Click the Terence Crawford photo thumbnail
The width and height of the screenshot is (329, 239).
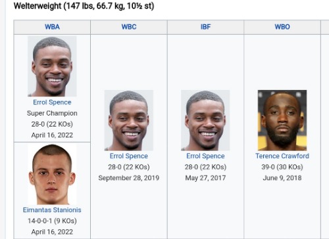coord(282,120)
